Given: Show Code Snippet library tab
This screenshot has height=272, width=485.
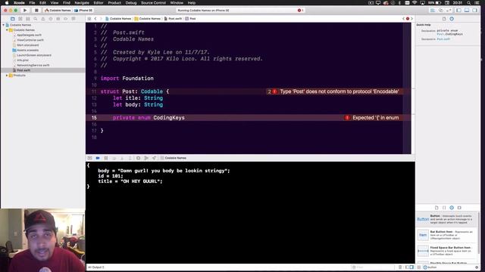Looking at the screenshot, I should tap(444, 208).
